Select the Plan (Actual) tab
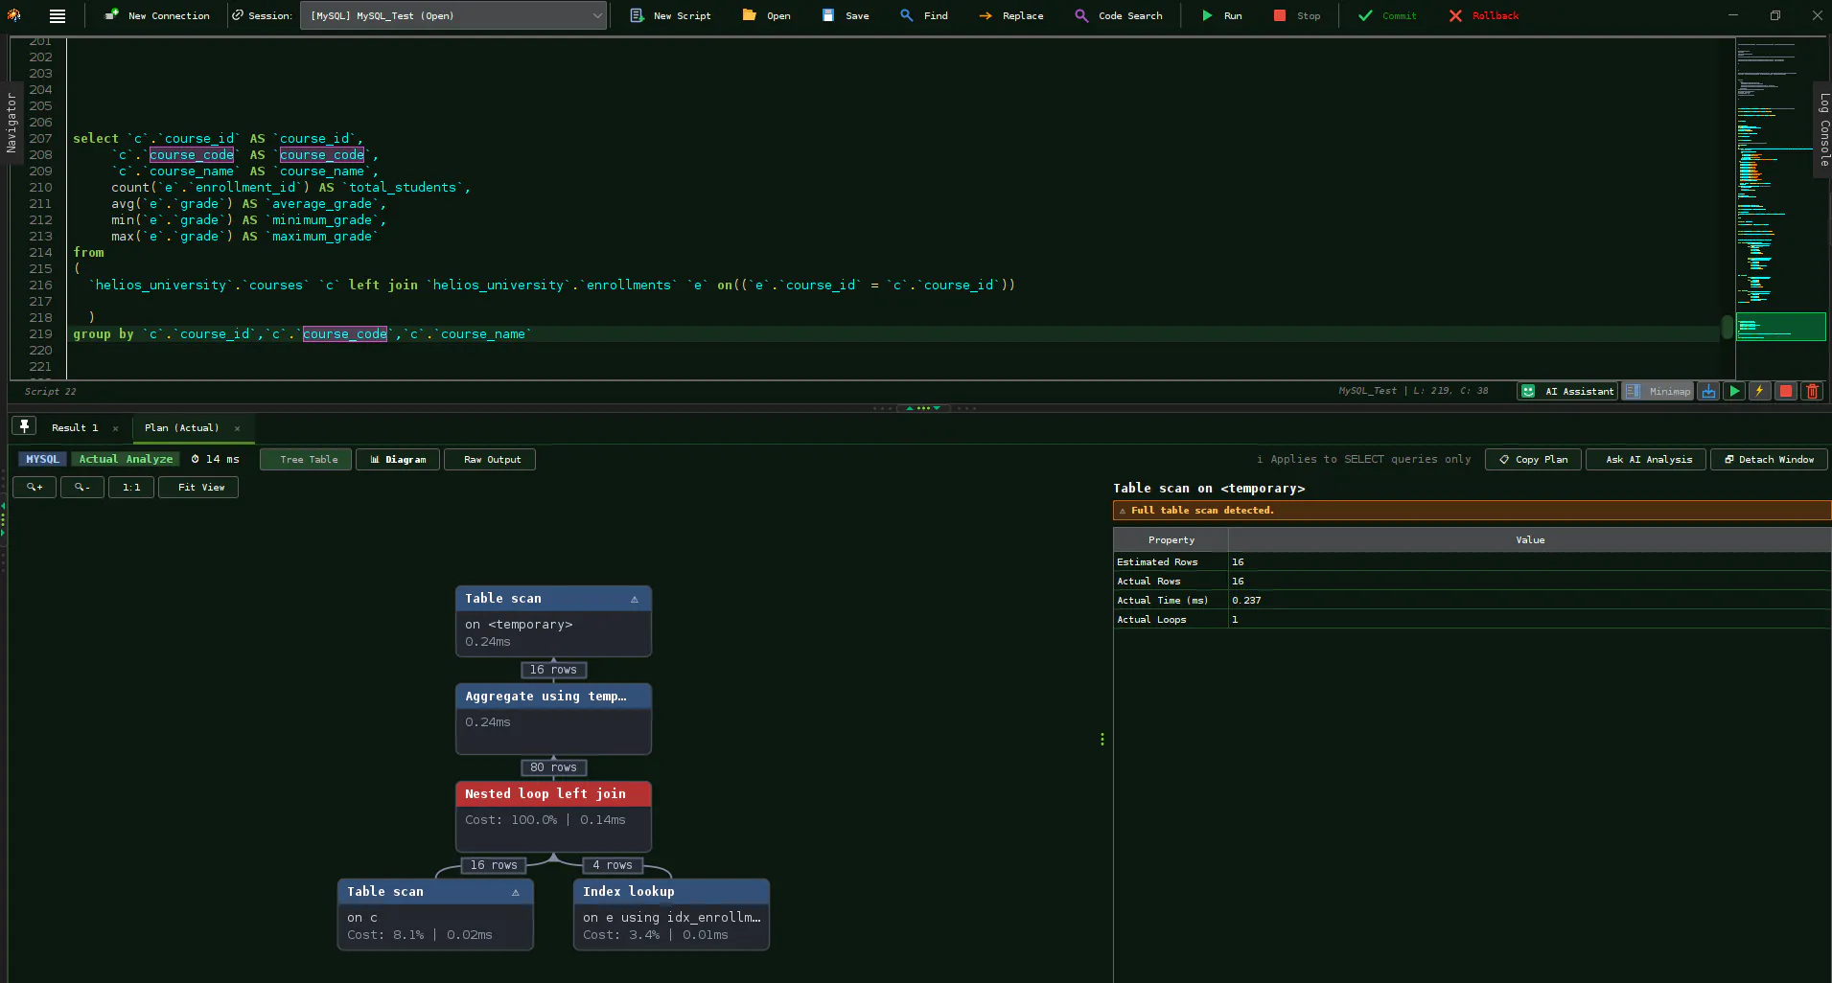This screenshot has height=983, width=1832. click(181, 427)
